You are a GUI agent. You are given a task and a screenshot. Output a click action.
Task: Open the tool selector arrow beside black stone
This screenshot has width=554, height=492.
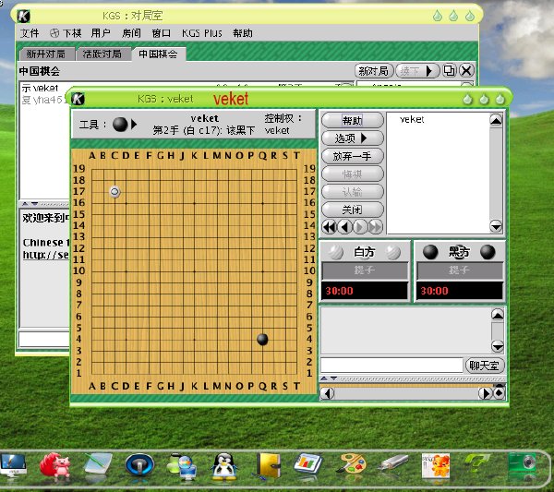coord(134,125)
